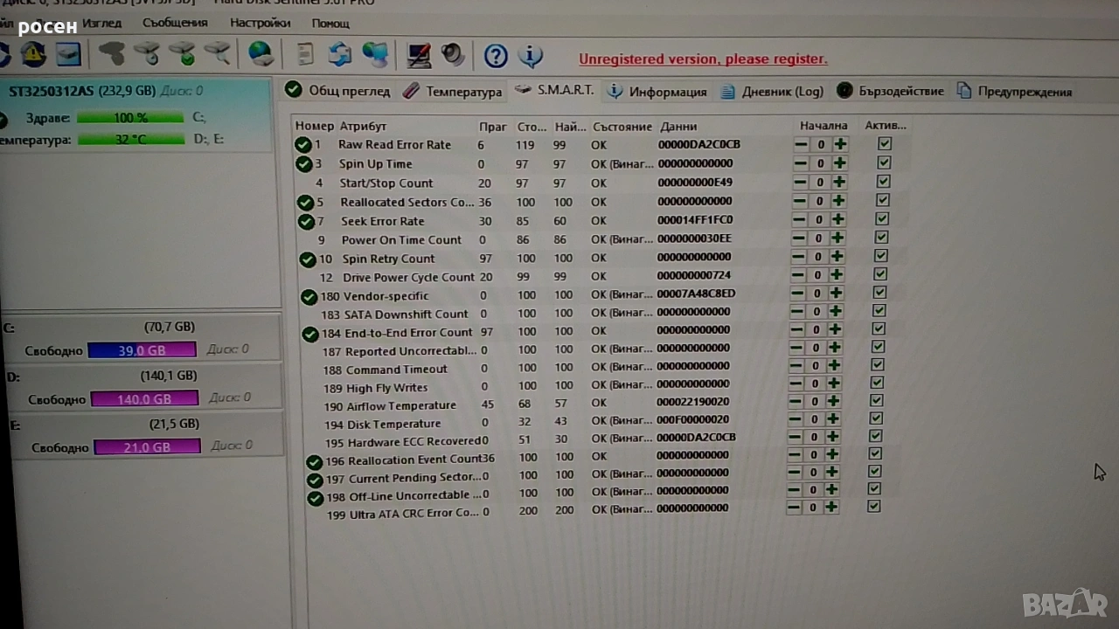Click the monitor display toolbar icon
The width and height of the screenshot is (1119, 629).
419,56
